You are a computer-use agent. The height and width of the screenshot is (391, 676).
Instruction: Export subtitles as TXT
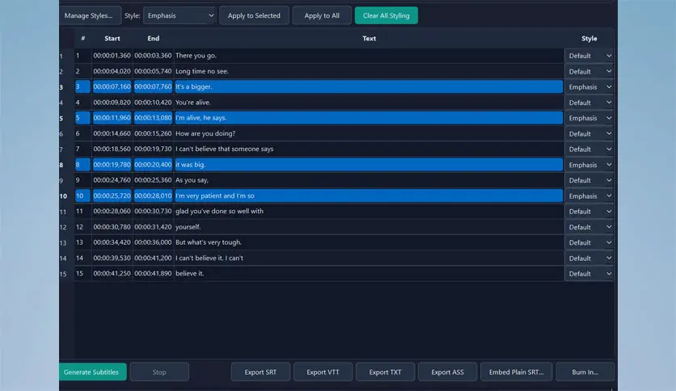(x=385, y=372)
